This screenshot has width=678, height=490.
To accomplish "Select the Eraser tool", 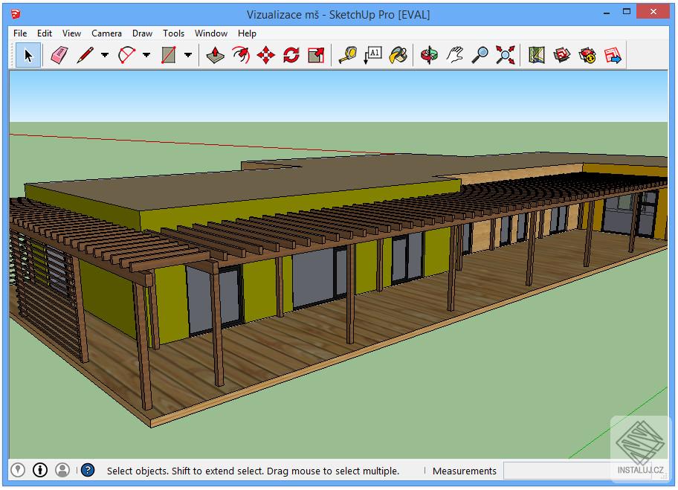I will point(59,54).
